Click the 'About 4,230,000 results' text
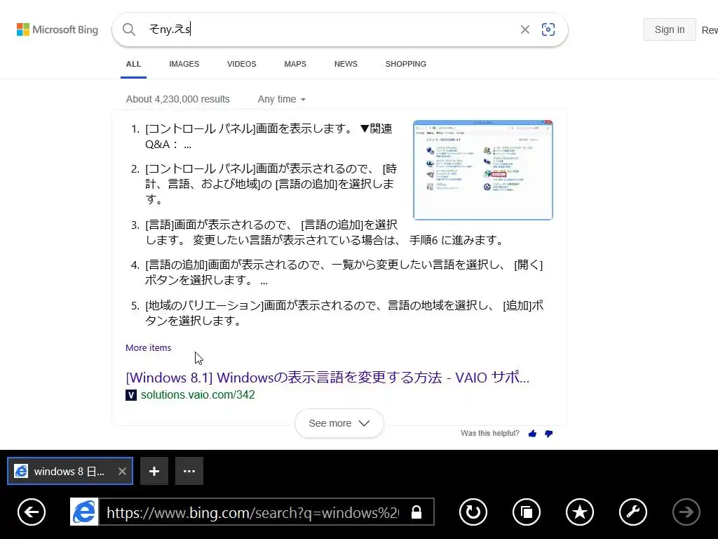 coord(177,99)
